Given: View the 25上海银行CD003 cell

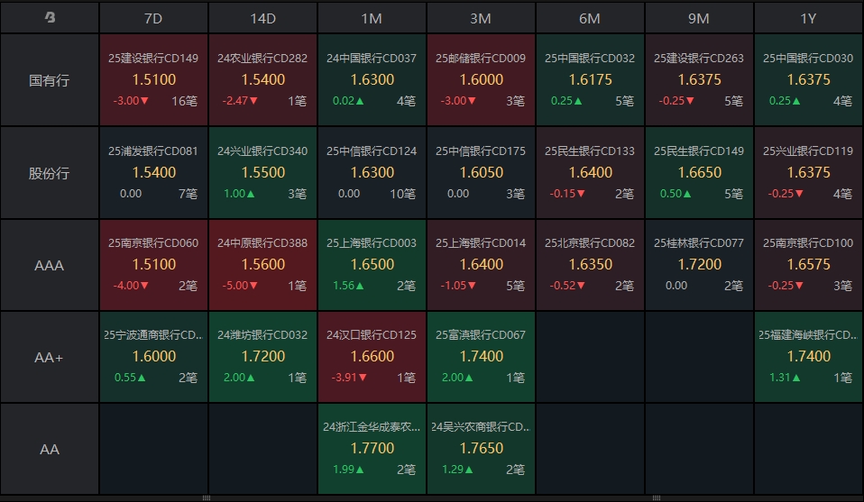Looking at the screenshot, I should (x=372, y=265).
